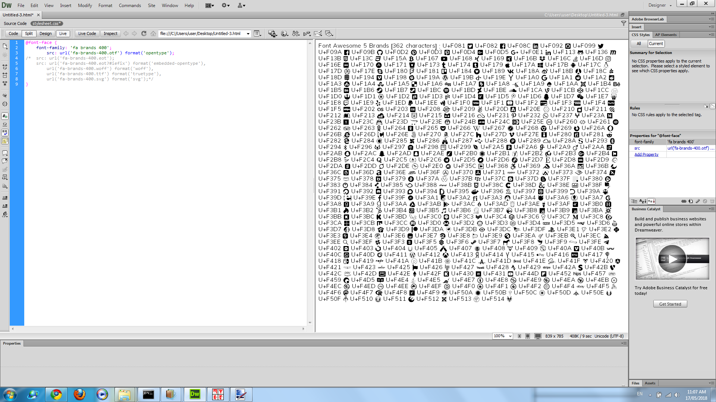Open the Multiscreen preview icon
716x402 pixels.
click(272, 33)
